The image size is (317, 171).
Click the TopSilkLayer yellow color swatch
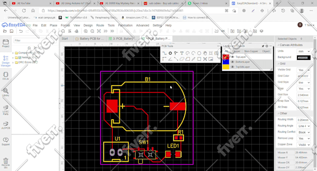[x=226, y=67]
